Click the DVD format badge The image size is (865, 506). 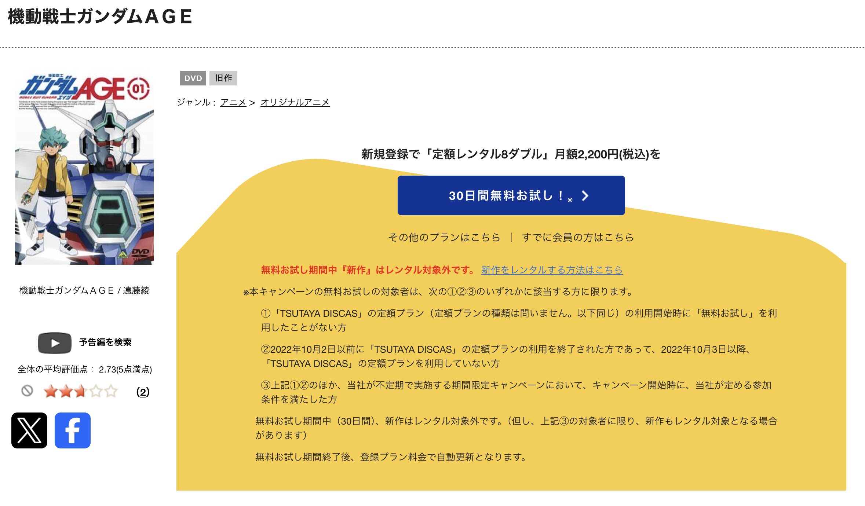click(x=193, y=78)
